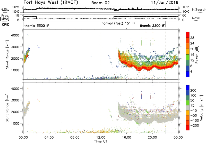Click the "3000" tick of the velocity panel
Screen dimensions: 206x143
pyautogui.click(x=15, y=100)
